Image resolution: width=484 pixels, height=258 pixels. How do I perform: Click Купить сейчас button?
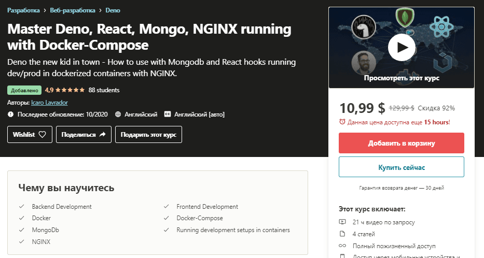point(402,167)
